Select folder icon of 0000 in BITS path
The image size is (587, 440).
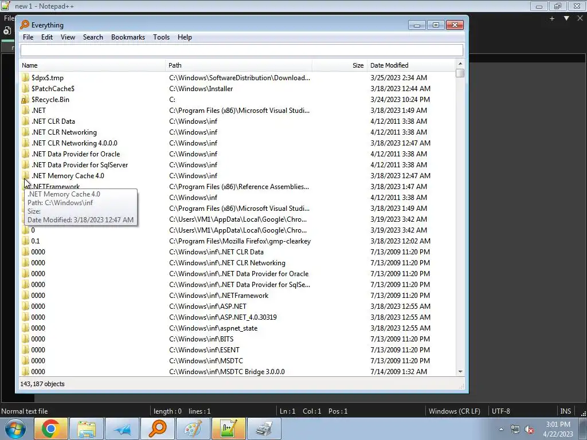(25, 339)
